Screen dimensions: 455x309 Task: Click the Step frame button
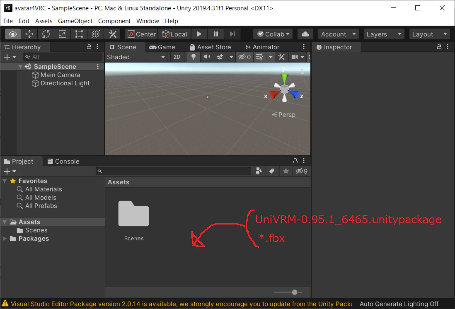232,34
